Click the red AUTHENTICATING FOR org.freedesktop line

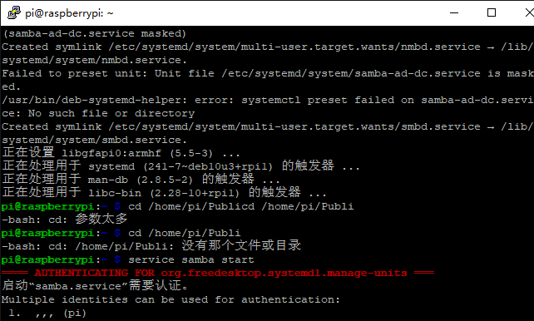(x=218, y=273)
